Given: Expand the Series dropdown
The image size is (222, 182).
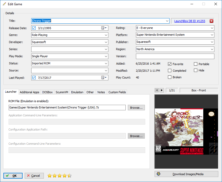Looking at the screenshot, I should point(106,49).
